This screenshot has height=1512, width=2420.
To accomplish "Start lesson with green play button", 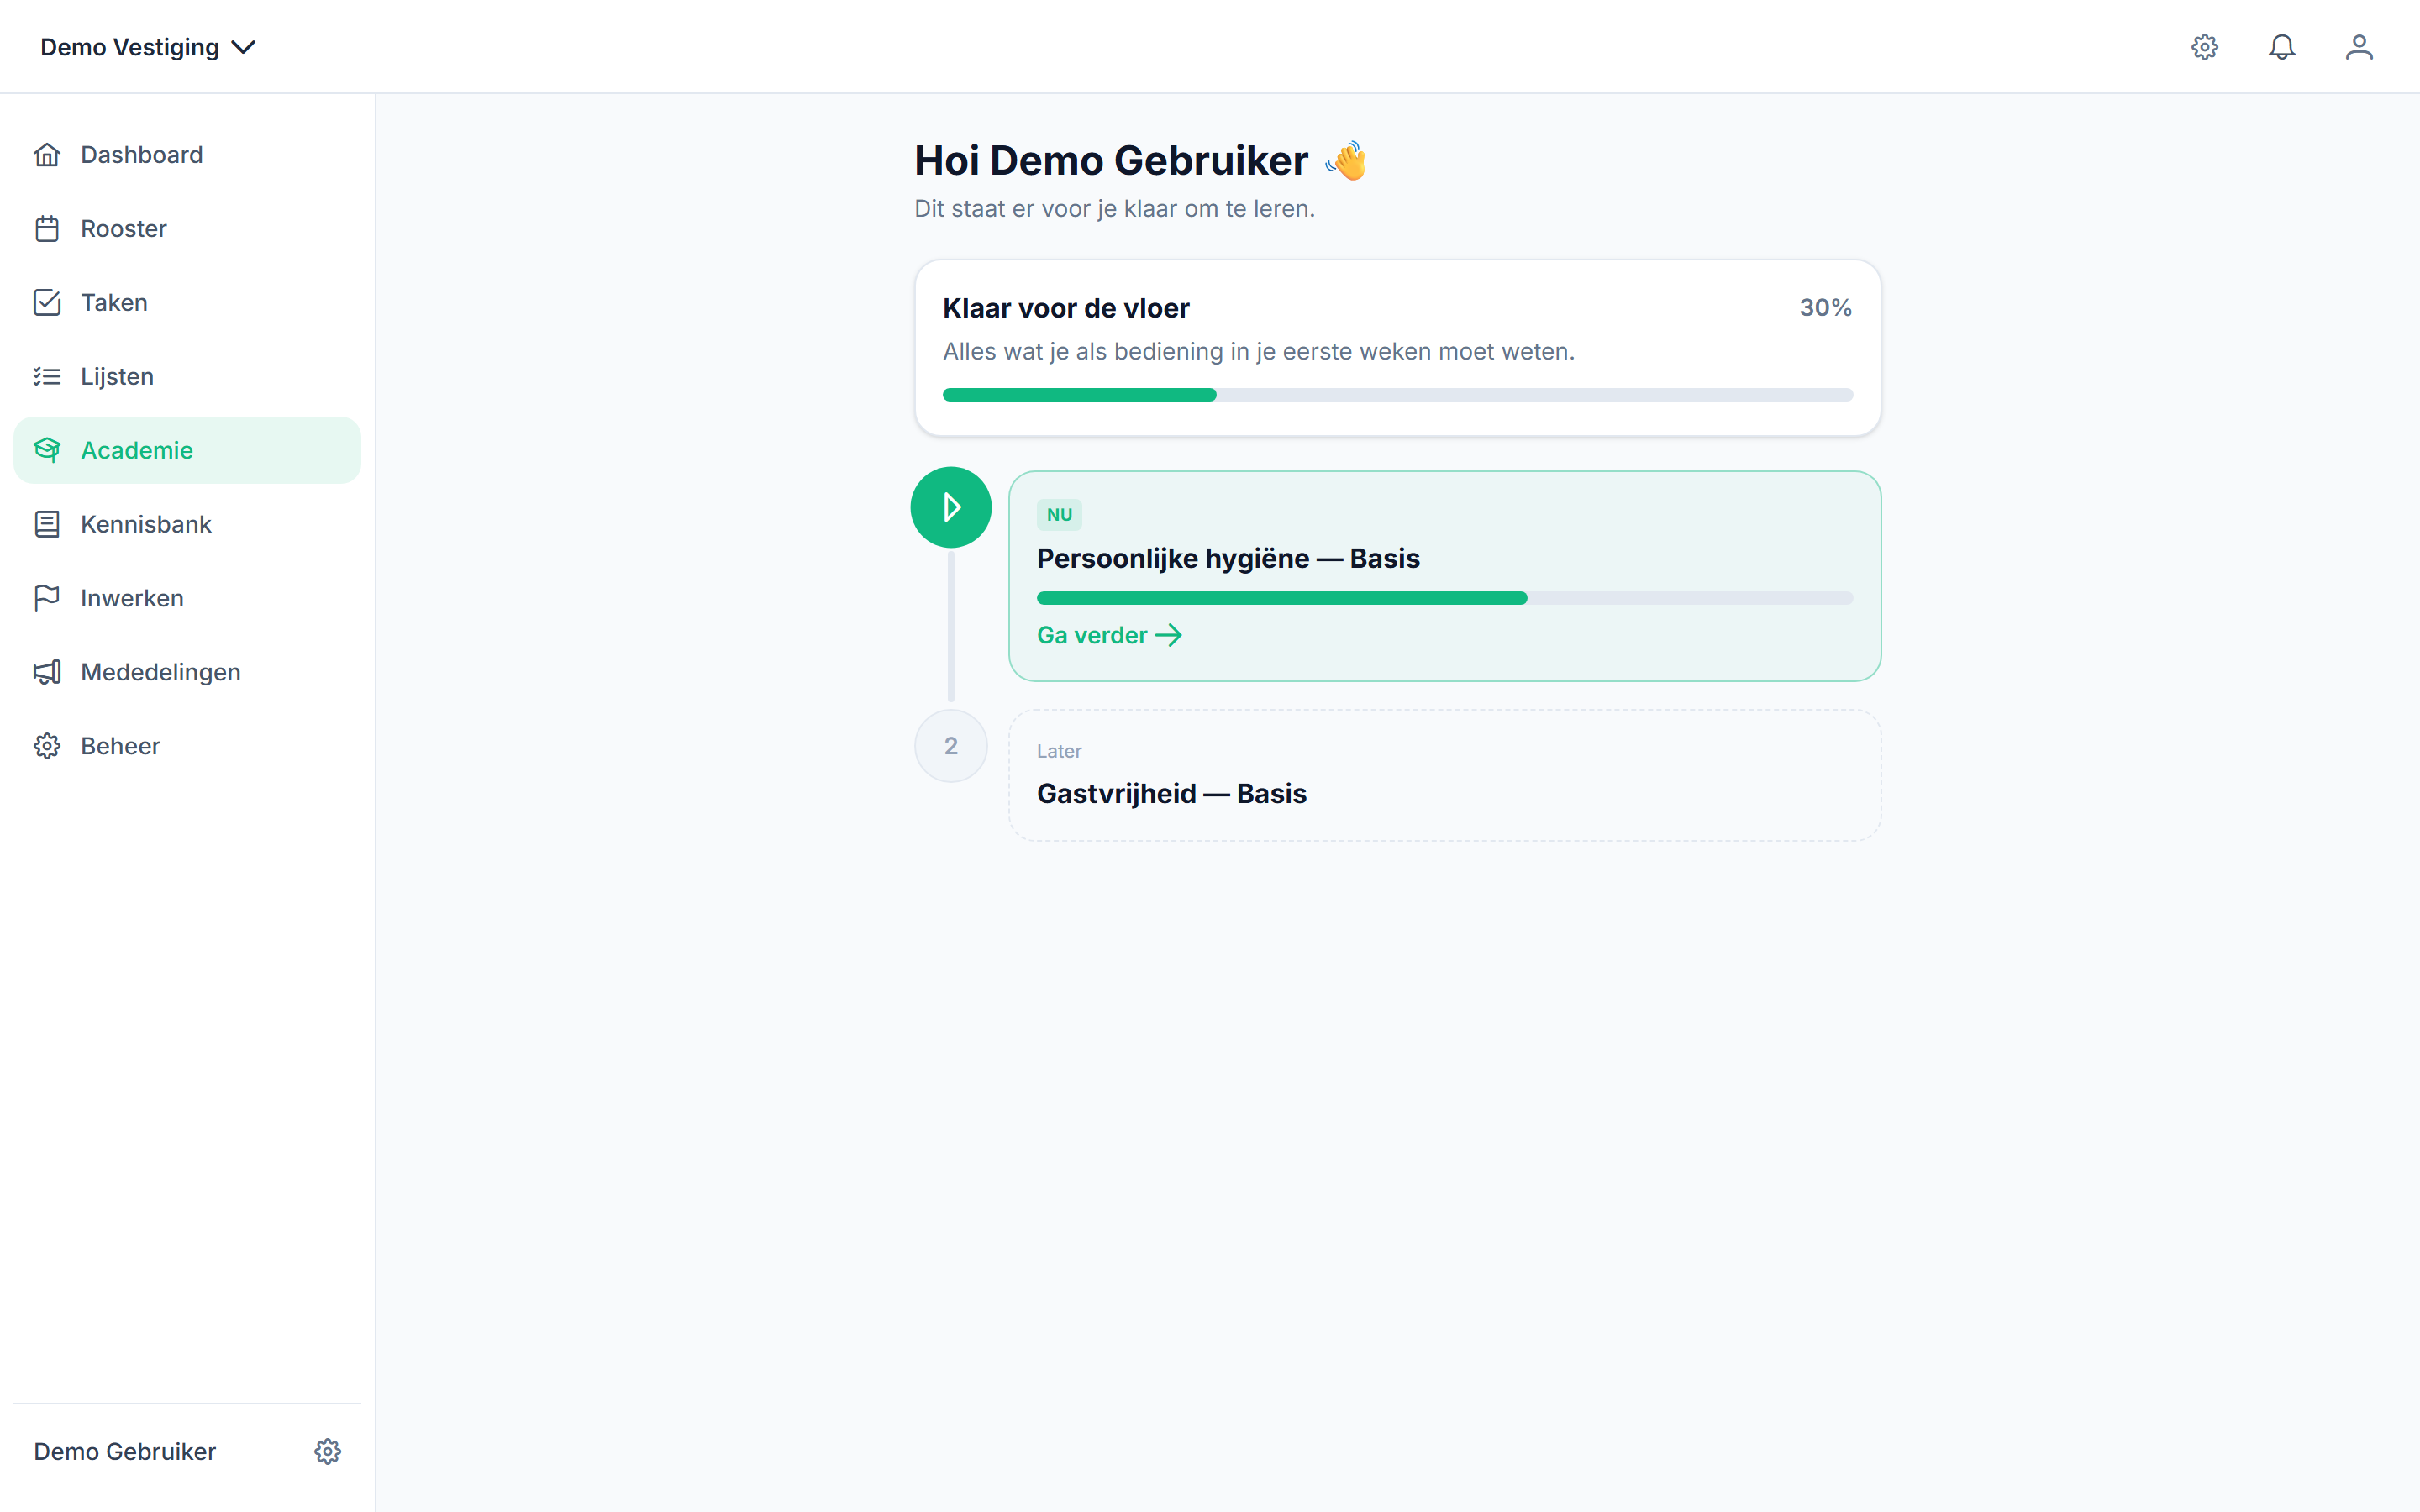I will point(951,508).
